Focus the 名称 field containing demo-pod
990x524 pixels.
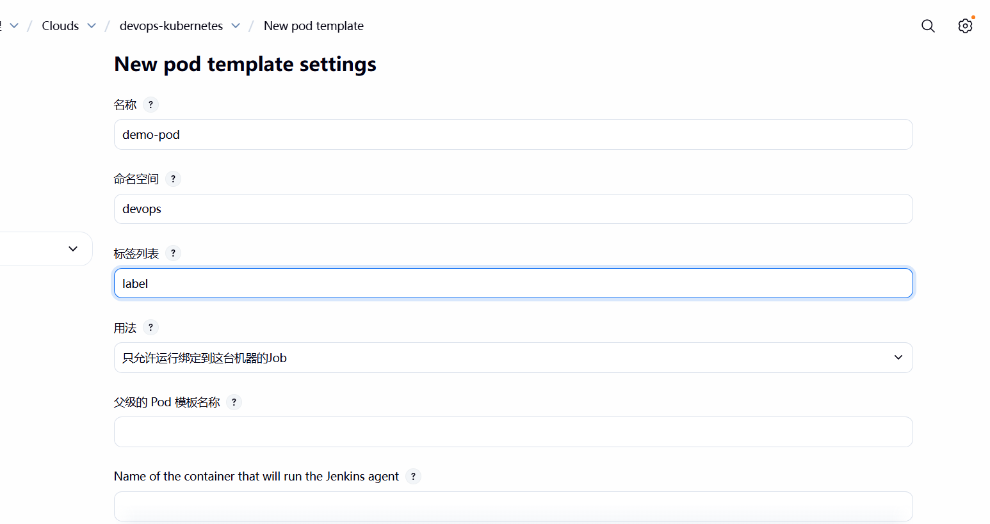(x=513, y=134)
